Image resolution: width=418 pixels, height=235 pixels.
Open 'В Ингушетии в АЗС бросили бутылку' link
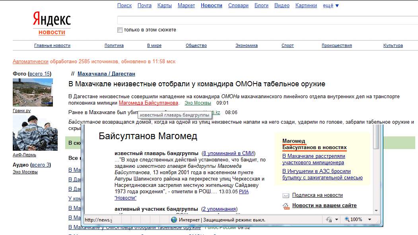coord(322,175)
